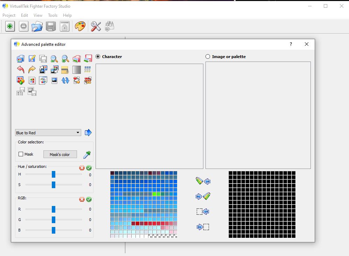Click the gray minus close project icon
Viewport: 349px width, 256px height.
(23, 27)
